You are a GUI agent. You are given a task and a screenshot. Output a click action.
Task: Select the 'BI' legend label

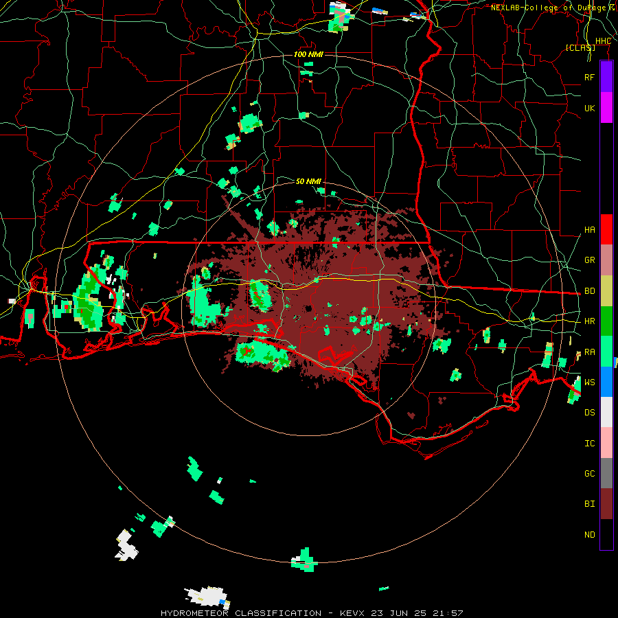589,503
